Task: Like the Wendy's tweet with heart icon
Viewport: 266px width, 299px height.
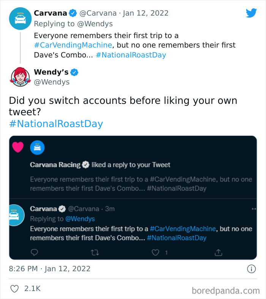Action: [14, 289]
